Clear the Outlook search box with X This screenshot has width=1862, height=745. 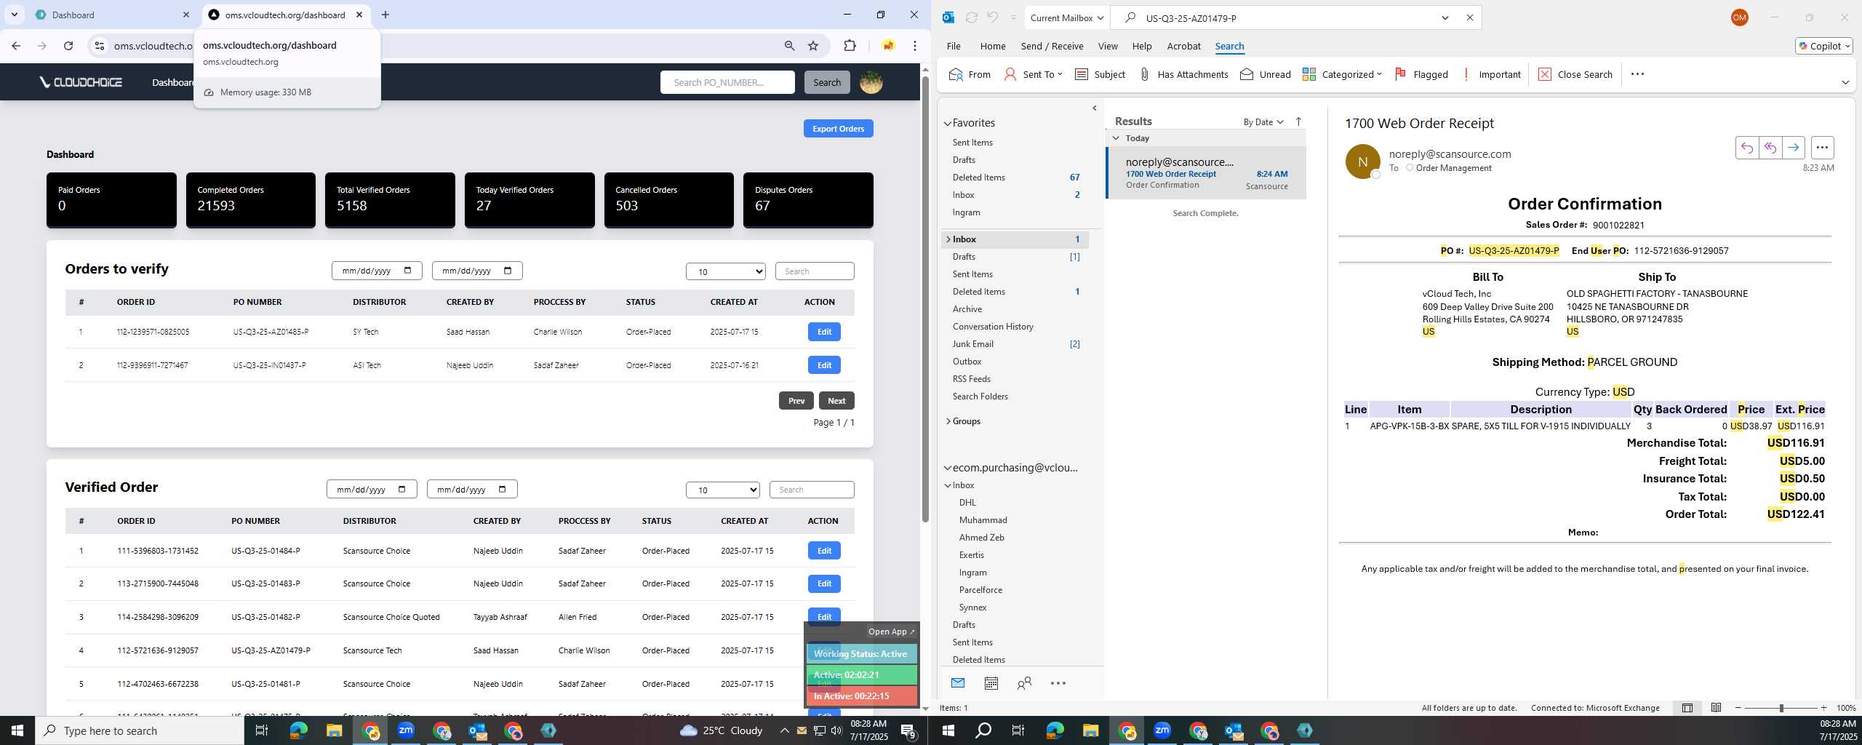click(x=1469, y=17)
